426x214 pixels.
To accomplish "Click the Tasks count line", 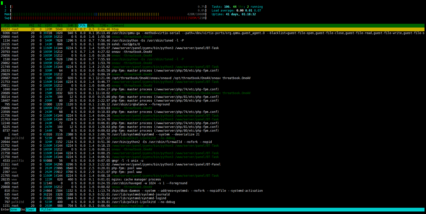I will click(237, 7).
